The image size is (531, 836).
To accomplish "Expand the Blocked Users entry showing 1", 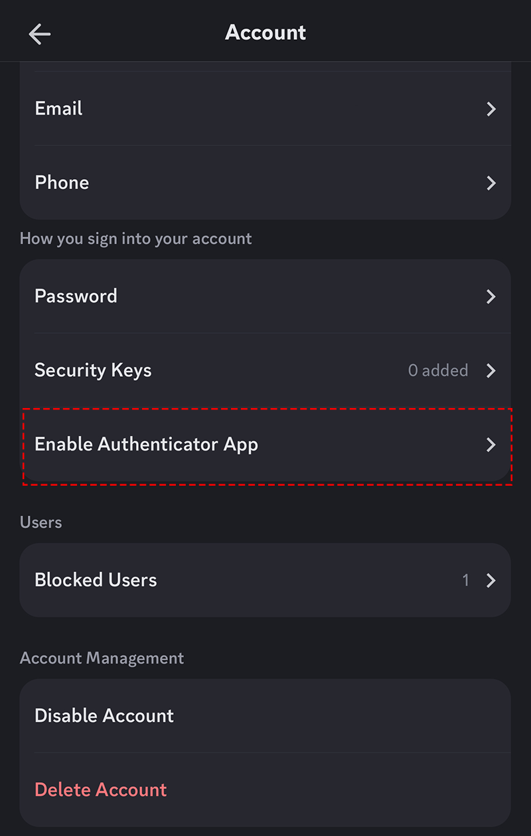I will 466,580.
